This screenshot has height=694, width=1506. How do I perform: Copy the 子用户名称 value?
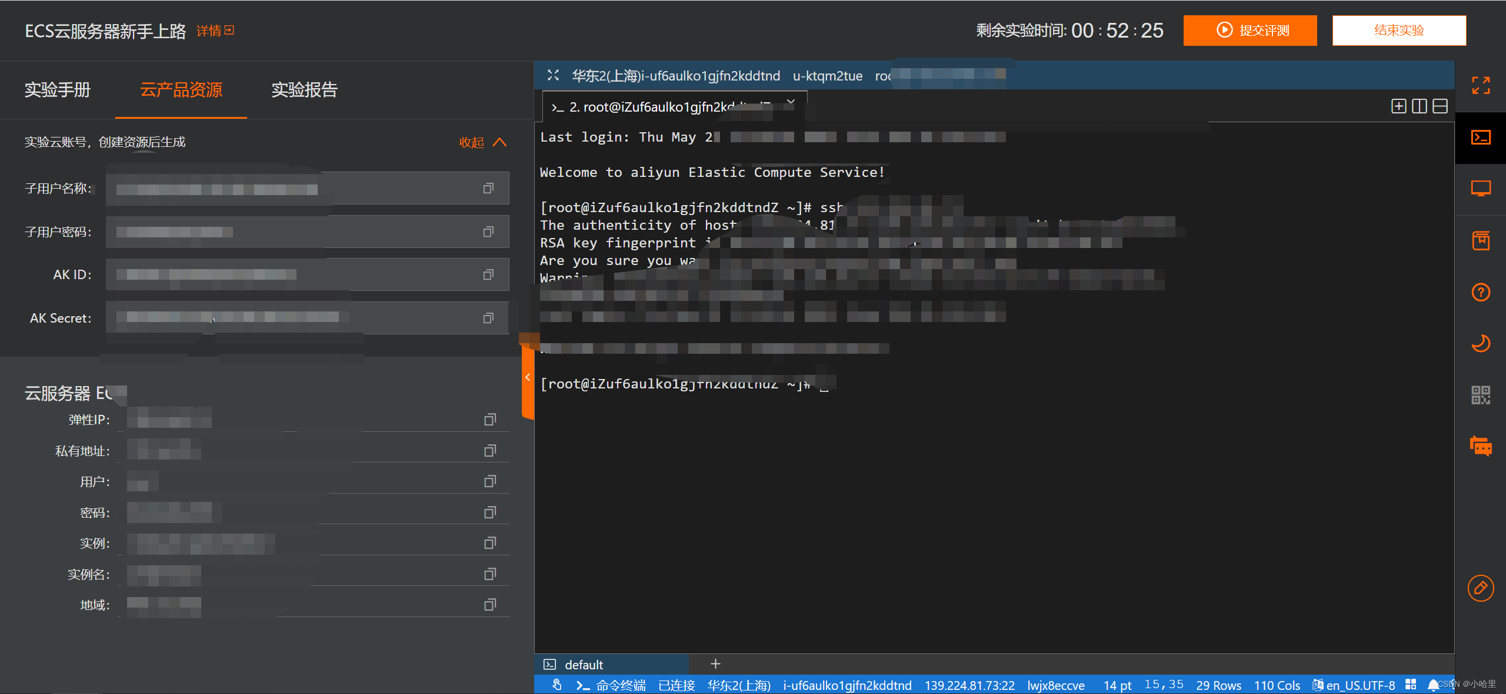[488, 189]
